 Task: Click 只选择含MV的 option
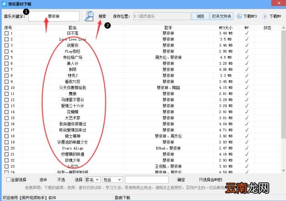click(x=210, y=180)
